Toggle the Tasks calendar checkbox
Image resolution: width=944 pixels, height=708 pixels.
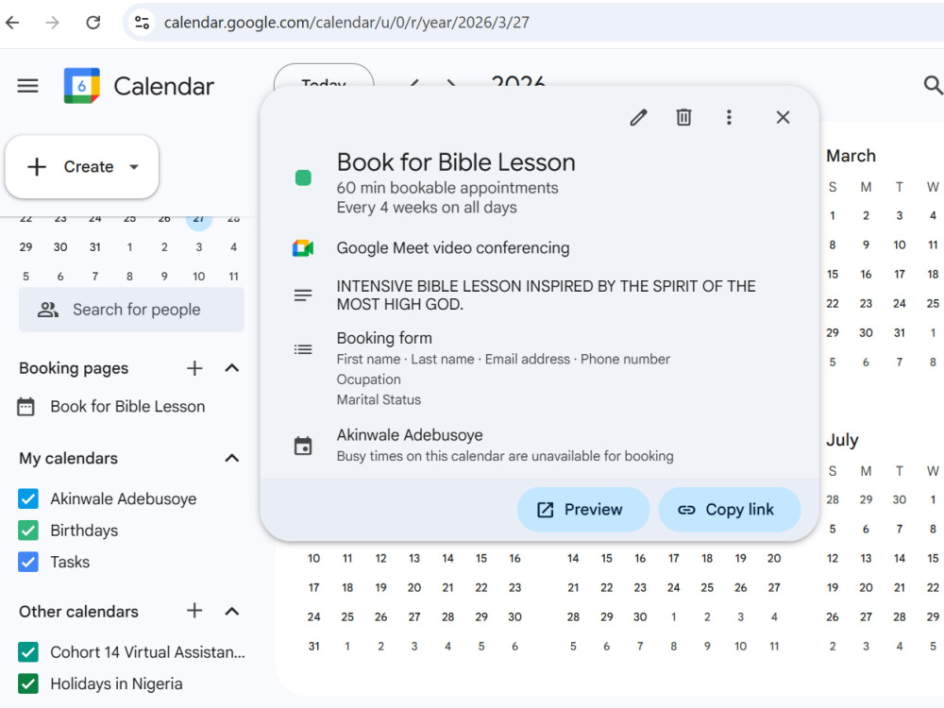(28, 562)
